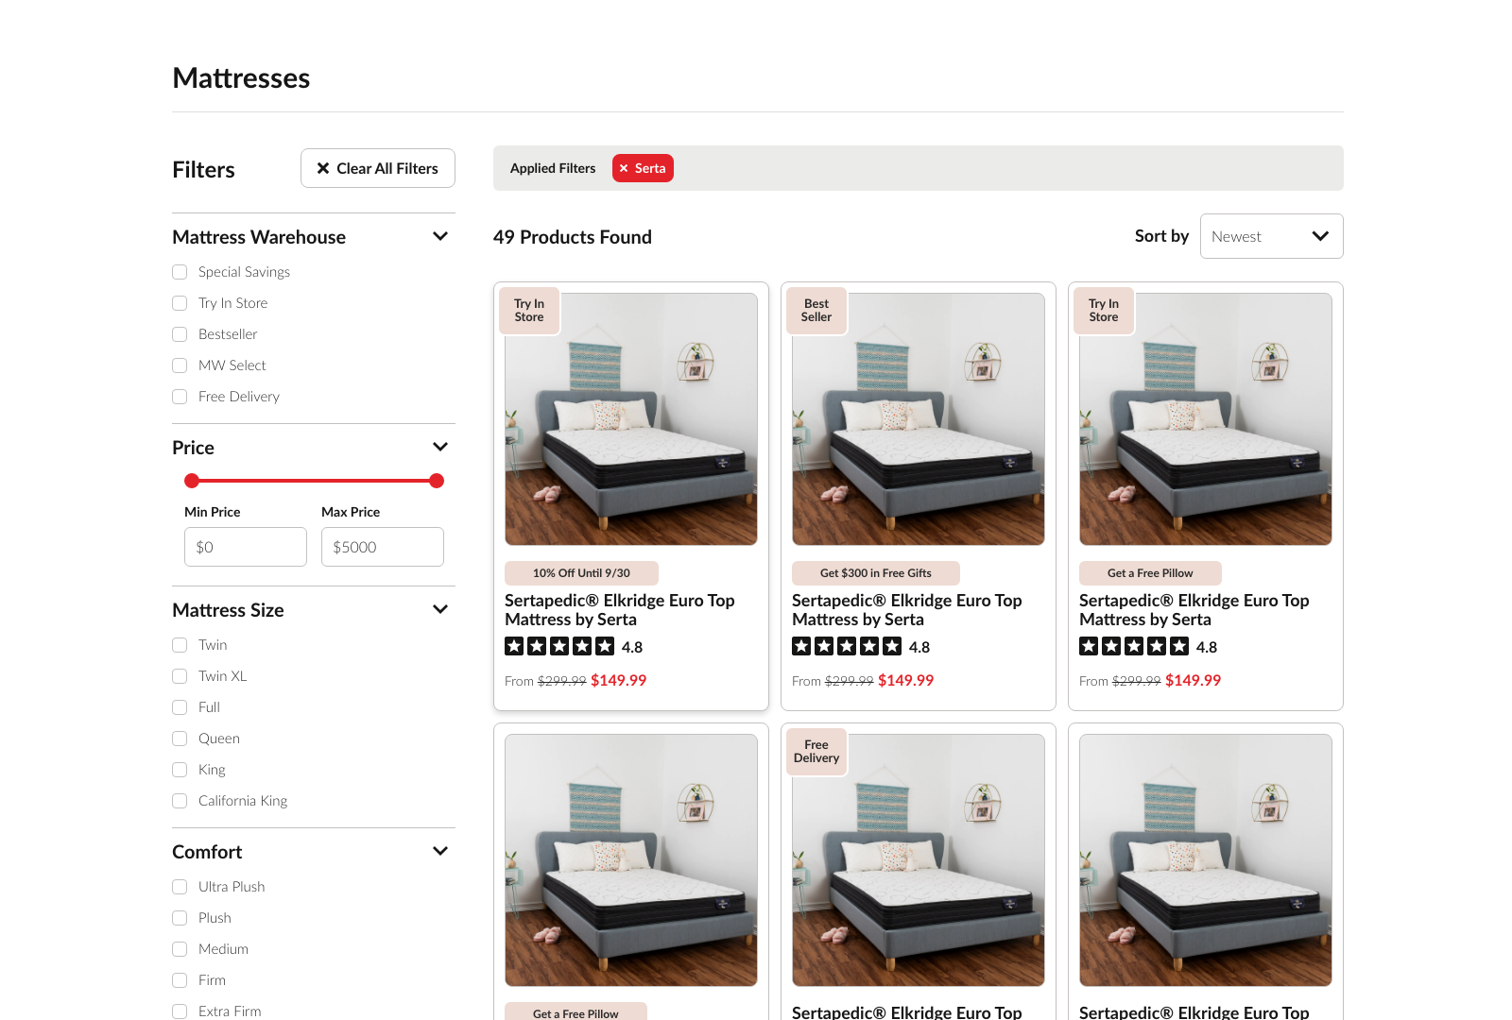The image size is (1512, 1020).
Task: Collapse the Mattress Size filter section
Action: [440, 609]
